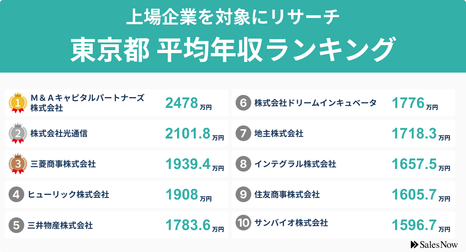
Task: Click the gray number 7 rank badge
Action: pyautogui.click(x=243, y=133)
